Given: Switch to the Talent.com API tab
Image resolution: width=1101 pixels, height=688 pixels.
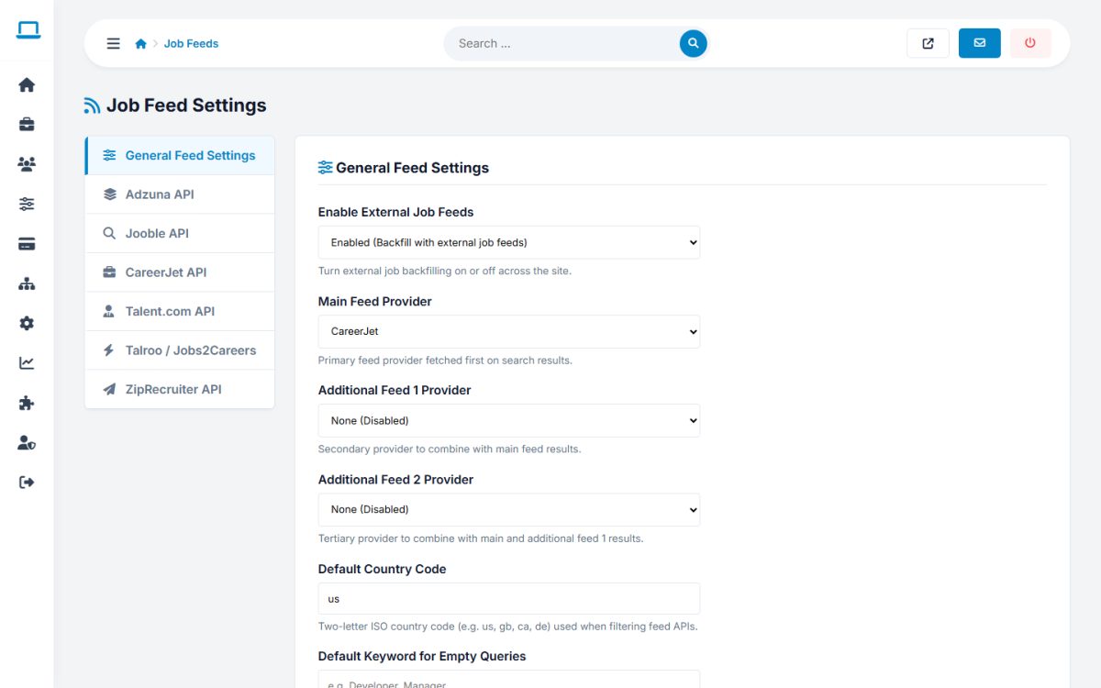Looking at the screenshot, I should [180, 311].
